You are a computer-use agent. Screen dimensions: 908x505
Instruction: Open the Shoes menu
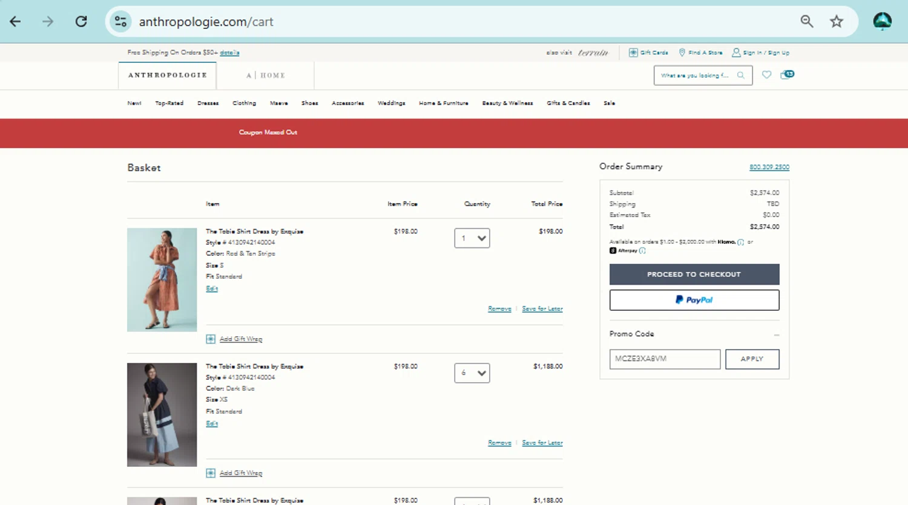(x=309, y=103)
